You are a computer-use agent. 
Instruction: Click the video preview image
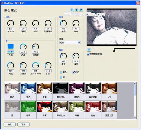111,27
